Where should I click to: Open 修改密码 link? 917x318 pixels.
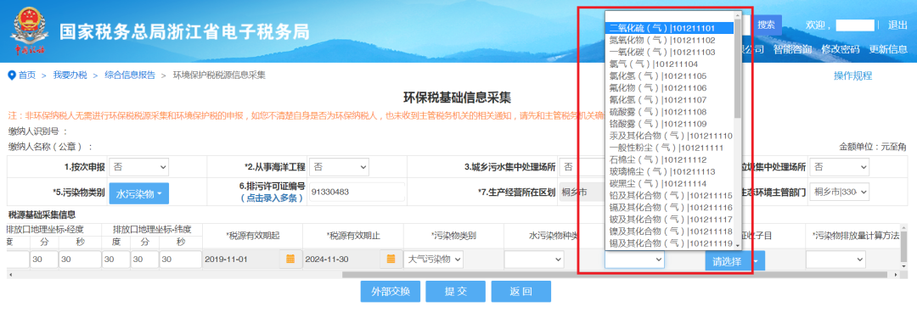click(x=841, y=49)
